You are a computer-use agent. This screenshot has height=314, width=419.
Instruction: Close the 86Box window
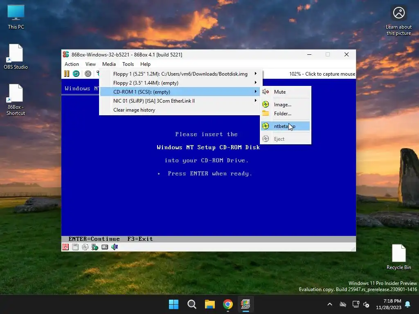tap(347, 54)
